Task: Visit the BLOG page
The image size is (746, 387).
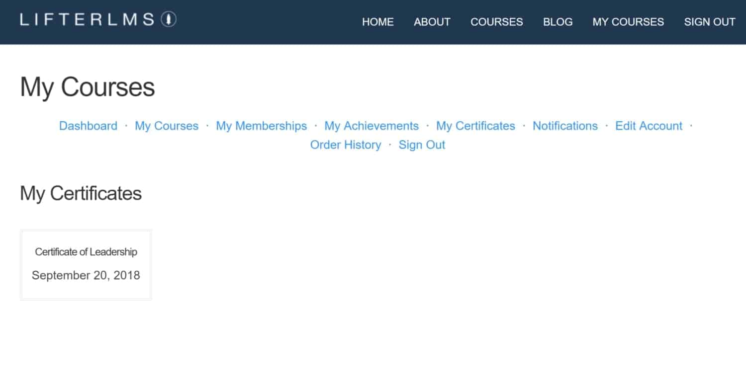Action: pyautogui.click(x=558, y=22)
